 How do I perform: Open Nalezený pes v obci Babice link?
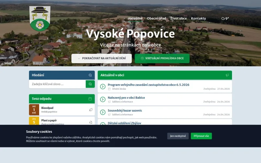(126, 97)
